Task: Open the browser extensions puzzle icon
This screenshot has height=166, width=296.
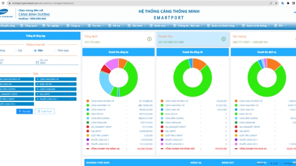Action: [288, 3]
